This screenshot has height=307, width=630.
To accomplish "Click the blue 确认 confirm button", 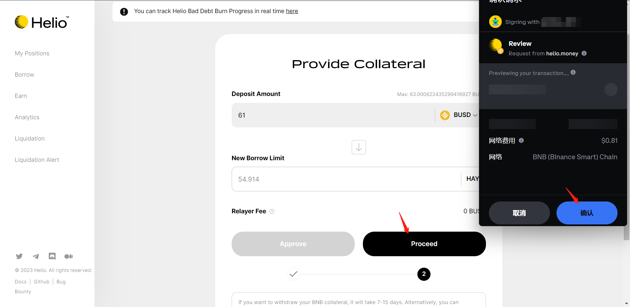I will pos(587,213).
